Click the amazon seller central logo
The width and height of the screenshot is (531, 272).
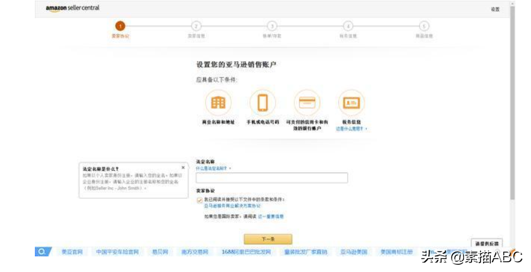73,8
